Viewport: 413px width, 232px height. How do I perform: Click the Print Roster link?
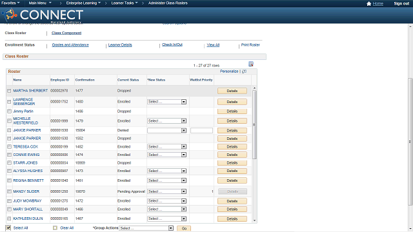(250, 45)
